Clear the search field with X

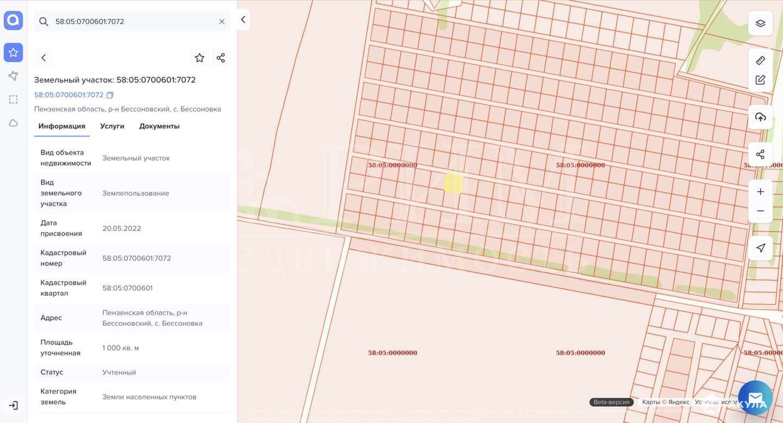click(x=222, y=22)
